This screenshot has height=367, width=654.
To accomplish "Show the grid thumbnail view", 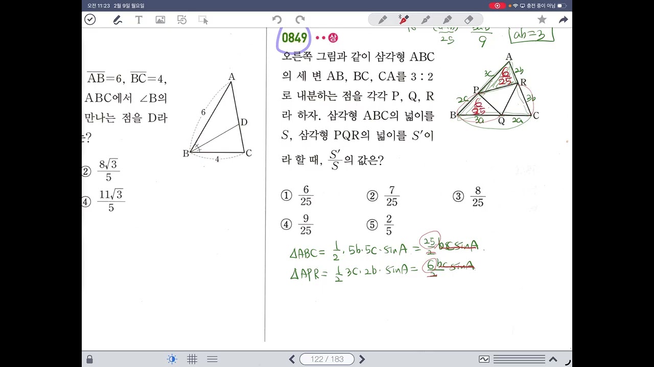I will 192,359.
